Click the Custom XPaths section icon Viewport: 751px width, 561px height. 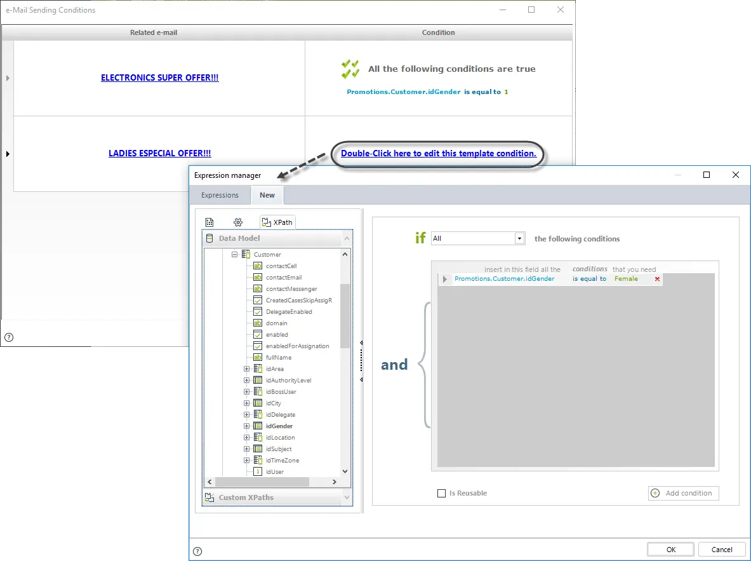209,497
